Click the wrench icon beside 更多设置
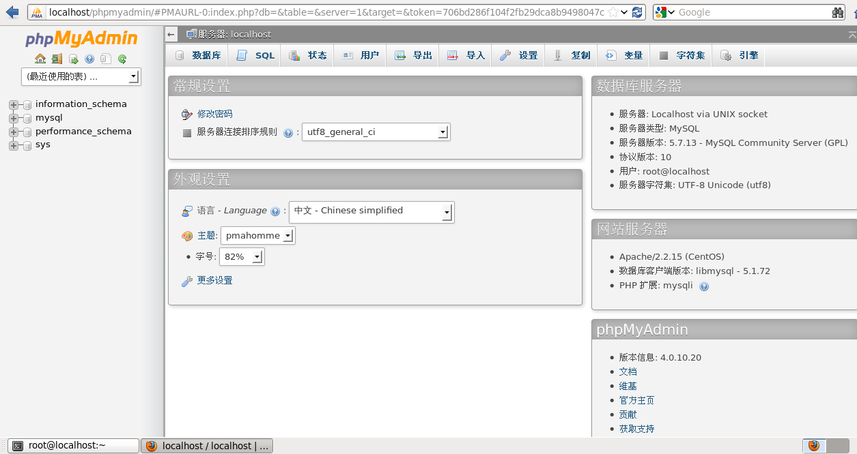The width and height of the screenshot is (857, 454). coord(187,281)
